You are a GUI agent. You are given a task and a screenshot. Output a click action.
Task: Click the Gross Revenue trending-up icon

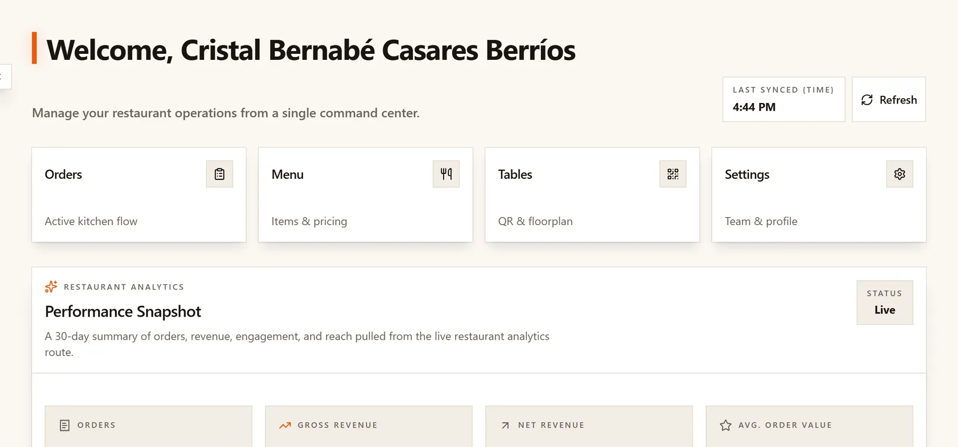click(x=285, y=425)
